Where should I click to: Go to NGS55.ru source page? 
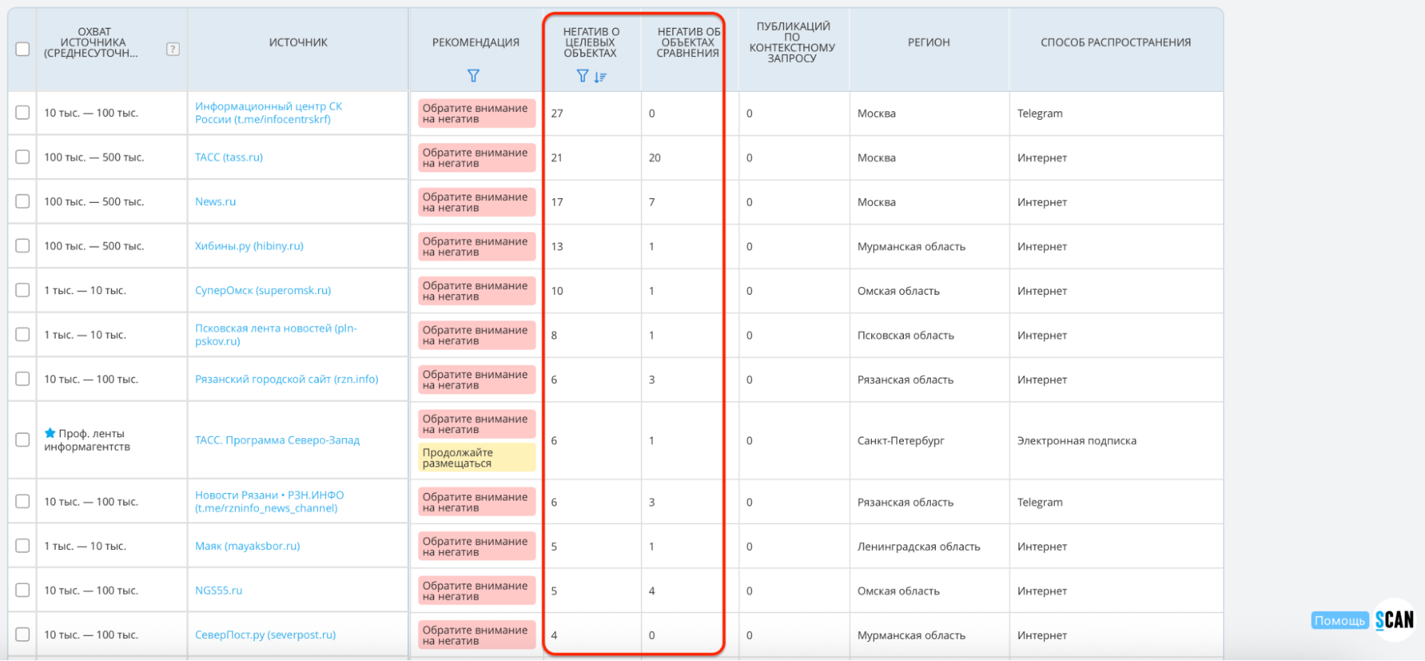point(219,590)
